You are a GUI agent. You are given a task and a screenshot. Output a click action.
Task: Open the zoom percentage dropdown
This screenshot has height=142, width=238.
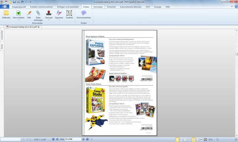pyautogui.click(x=214, y=139)
